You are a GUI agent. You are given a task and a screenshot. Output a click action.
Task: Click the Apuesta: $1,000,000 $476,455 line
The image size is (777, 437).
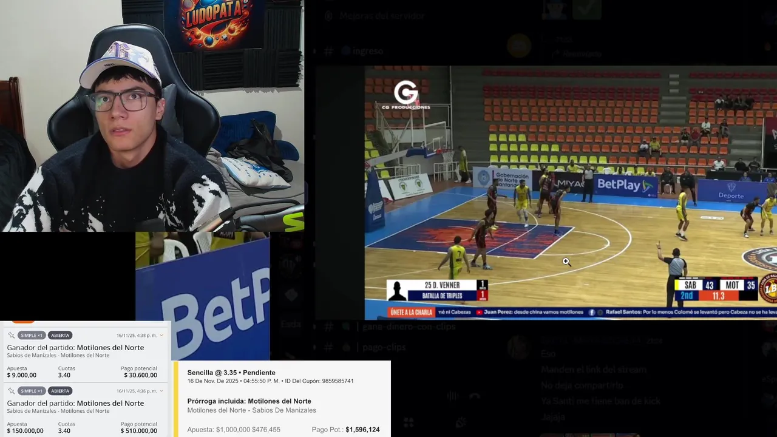coord(234,430)
